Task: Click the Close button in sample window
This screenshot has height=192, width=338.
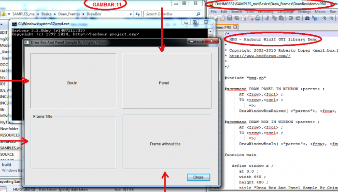Action: coord(198,177)
